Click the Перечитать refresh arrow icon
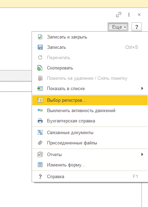This screenshot has height=207, width=148. tap(40, 57)
